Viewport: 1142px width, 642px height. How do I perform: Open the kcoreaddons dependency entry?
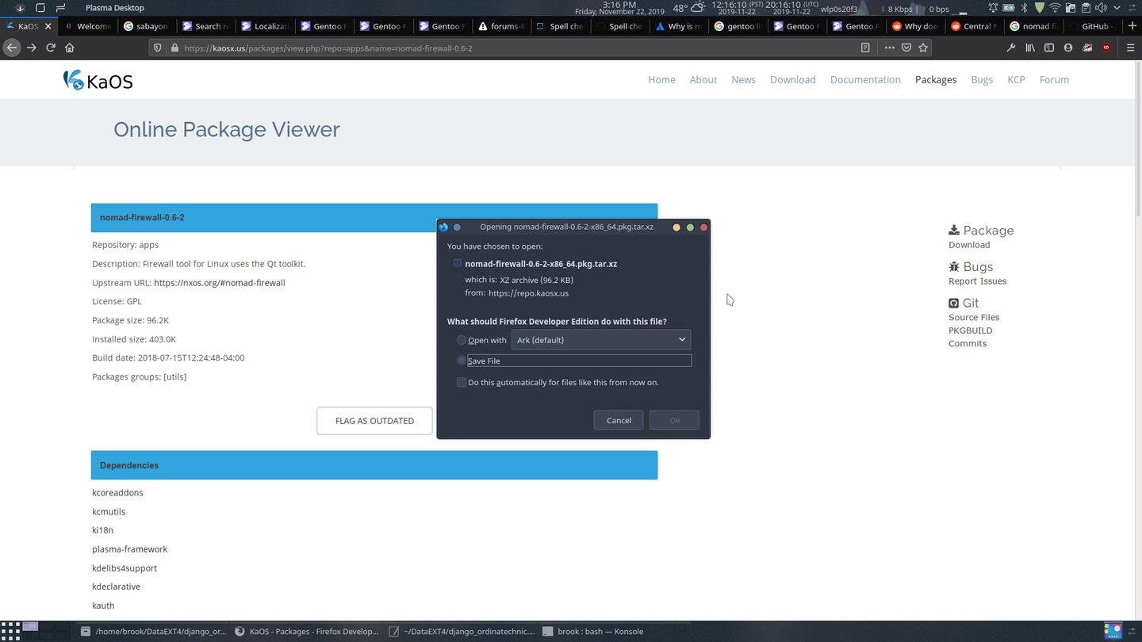coord(117,492)
